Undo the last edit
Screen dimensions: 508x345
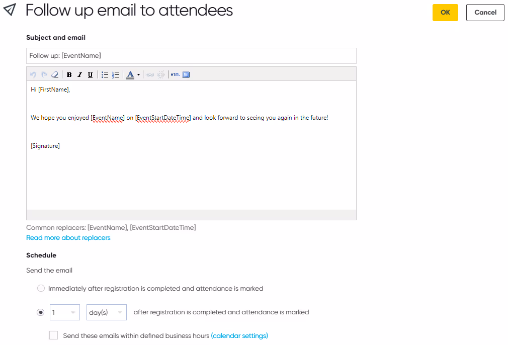pyautogui.click(x=33, y=74)
